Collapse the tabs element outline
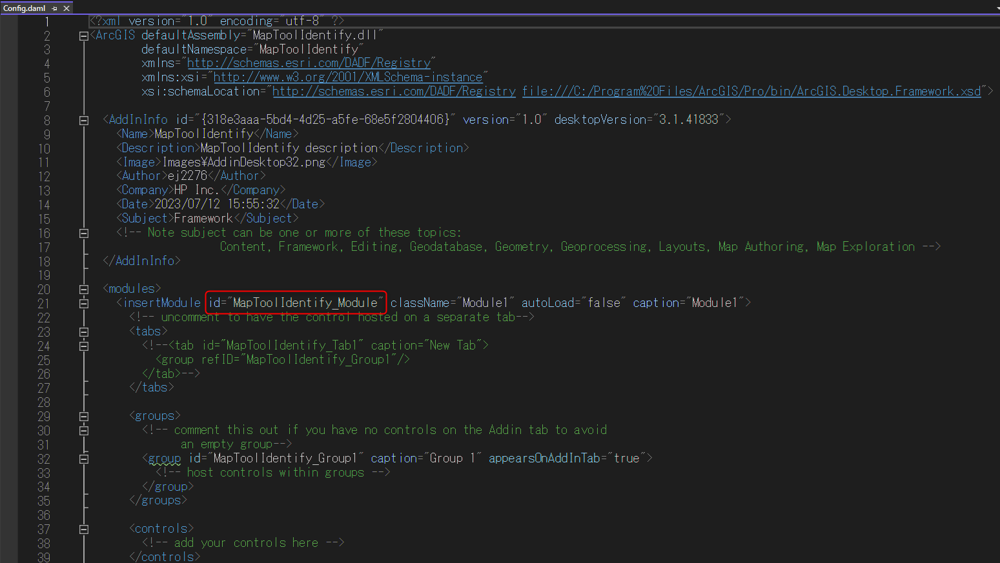This screenshot has height=563, width=1000. 83,332
